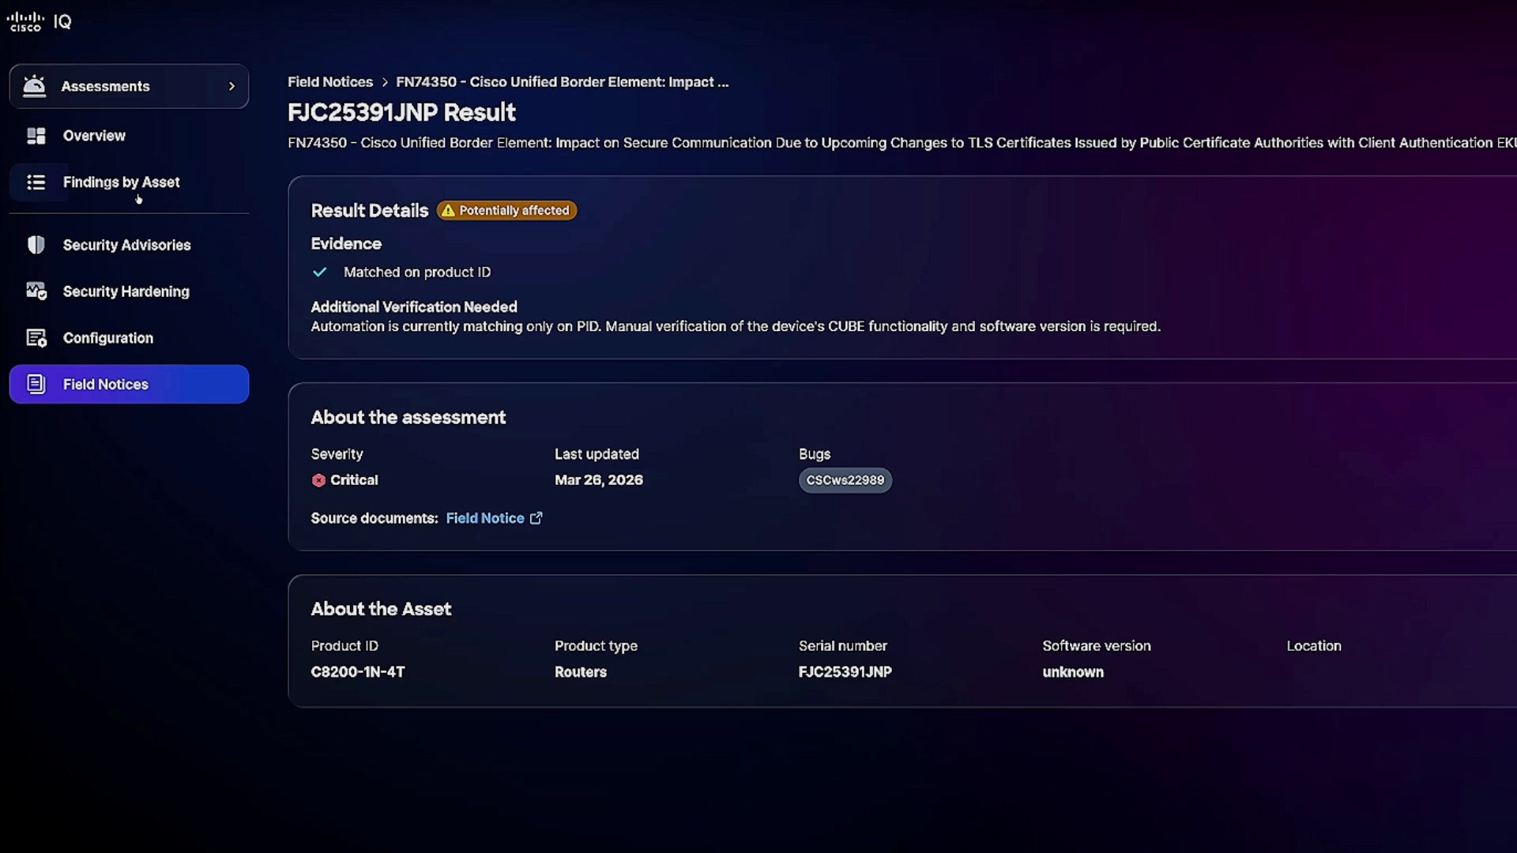Click the Security Hardening icon
This screenshot has width=1517, height=853.
click(x=36, y=291)
